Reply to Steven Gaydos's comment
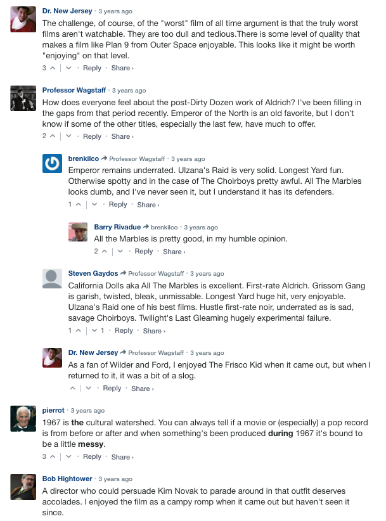 click(124, 331)
